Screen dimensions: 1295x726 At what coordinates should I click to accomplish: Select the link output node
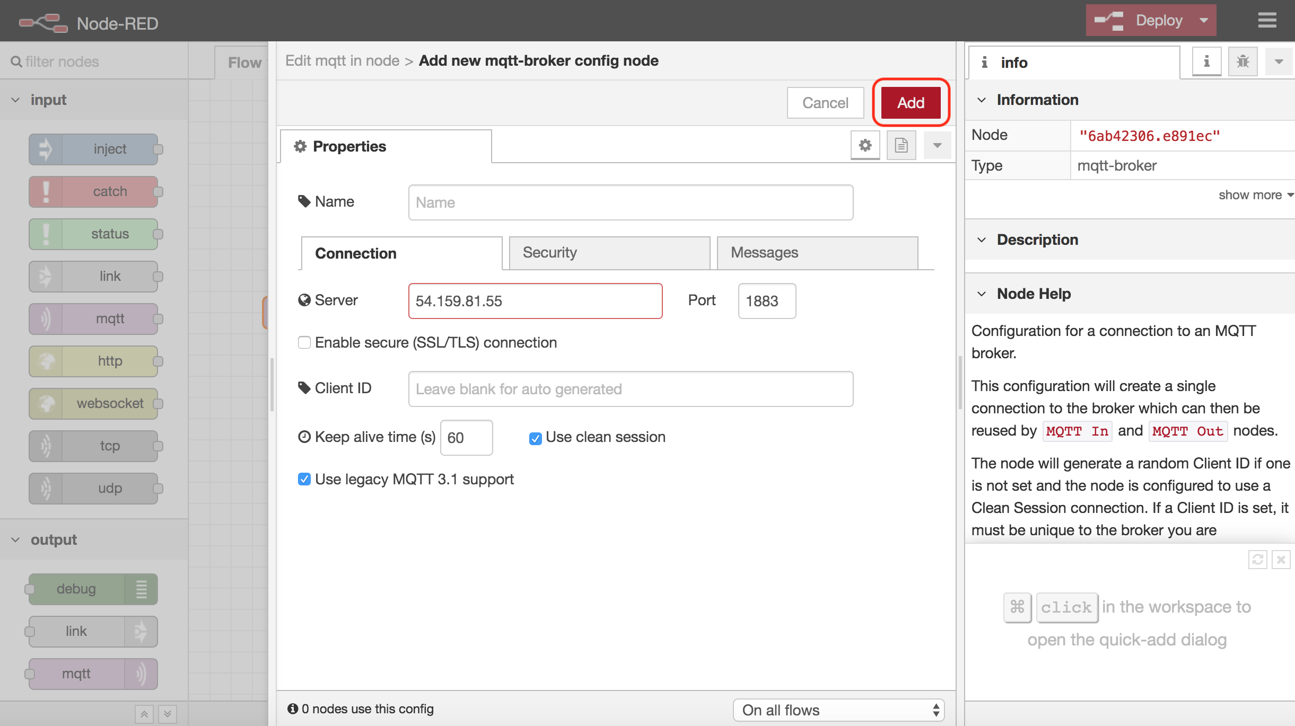[94, 631]
